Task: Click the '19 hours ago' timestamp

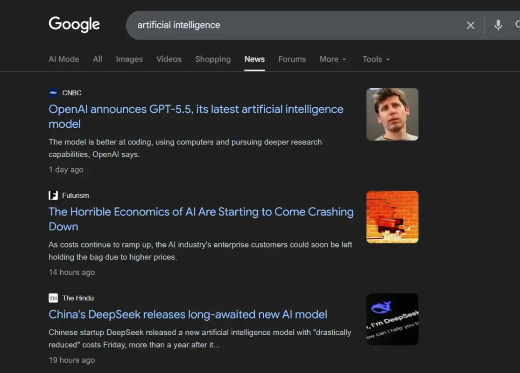Action: point(71,360)
